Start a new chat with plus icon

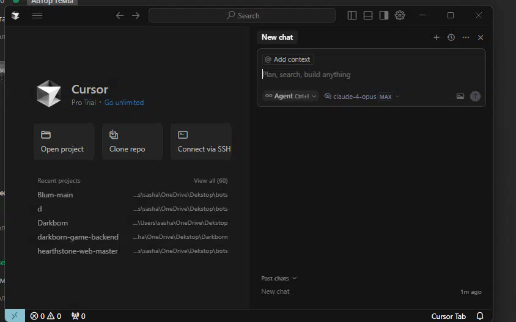click(x=437, y=37)
